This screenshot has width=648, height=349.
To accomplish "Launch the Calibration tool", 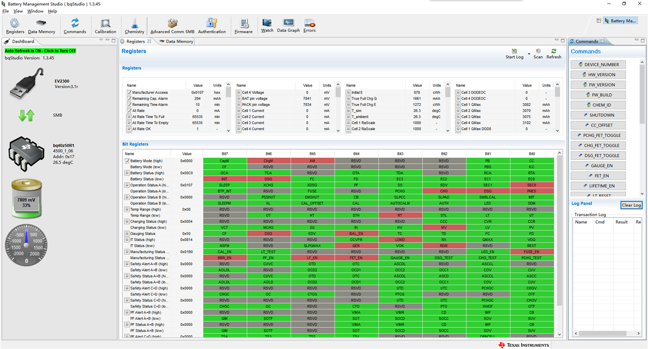I will [x=105, y=26].
